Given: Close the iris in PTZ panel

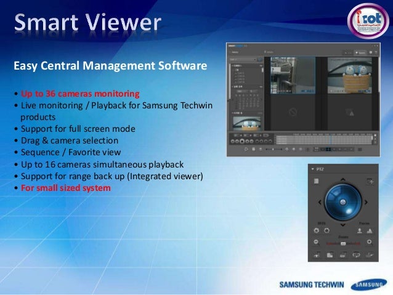Looking at the screenshot, I should pyautogui.click(x=317, y=230).
